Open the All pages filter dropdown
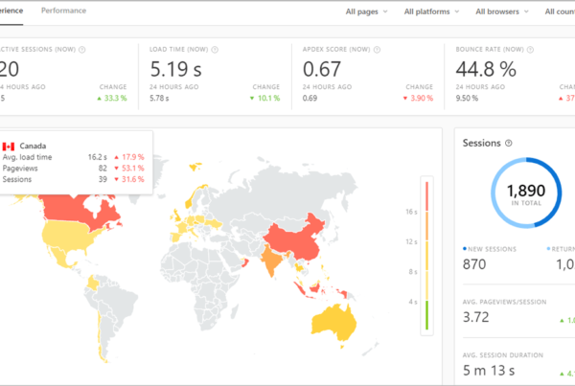Image resolution: width=575 pixels, height=386 pixels. [366, 11]
